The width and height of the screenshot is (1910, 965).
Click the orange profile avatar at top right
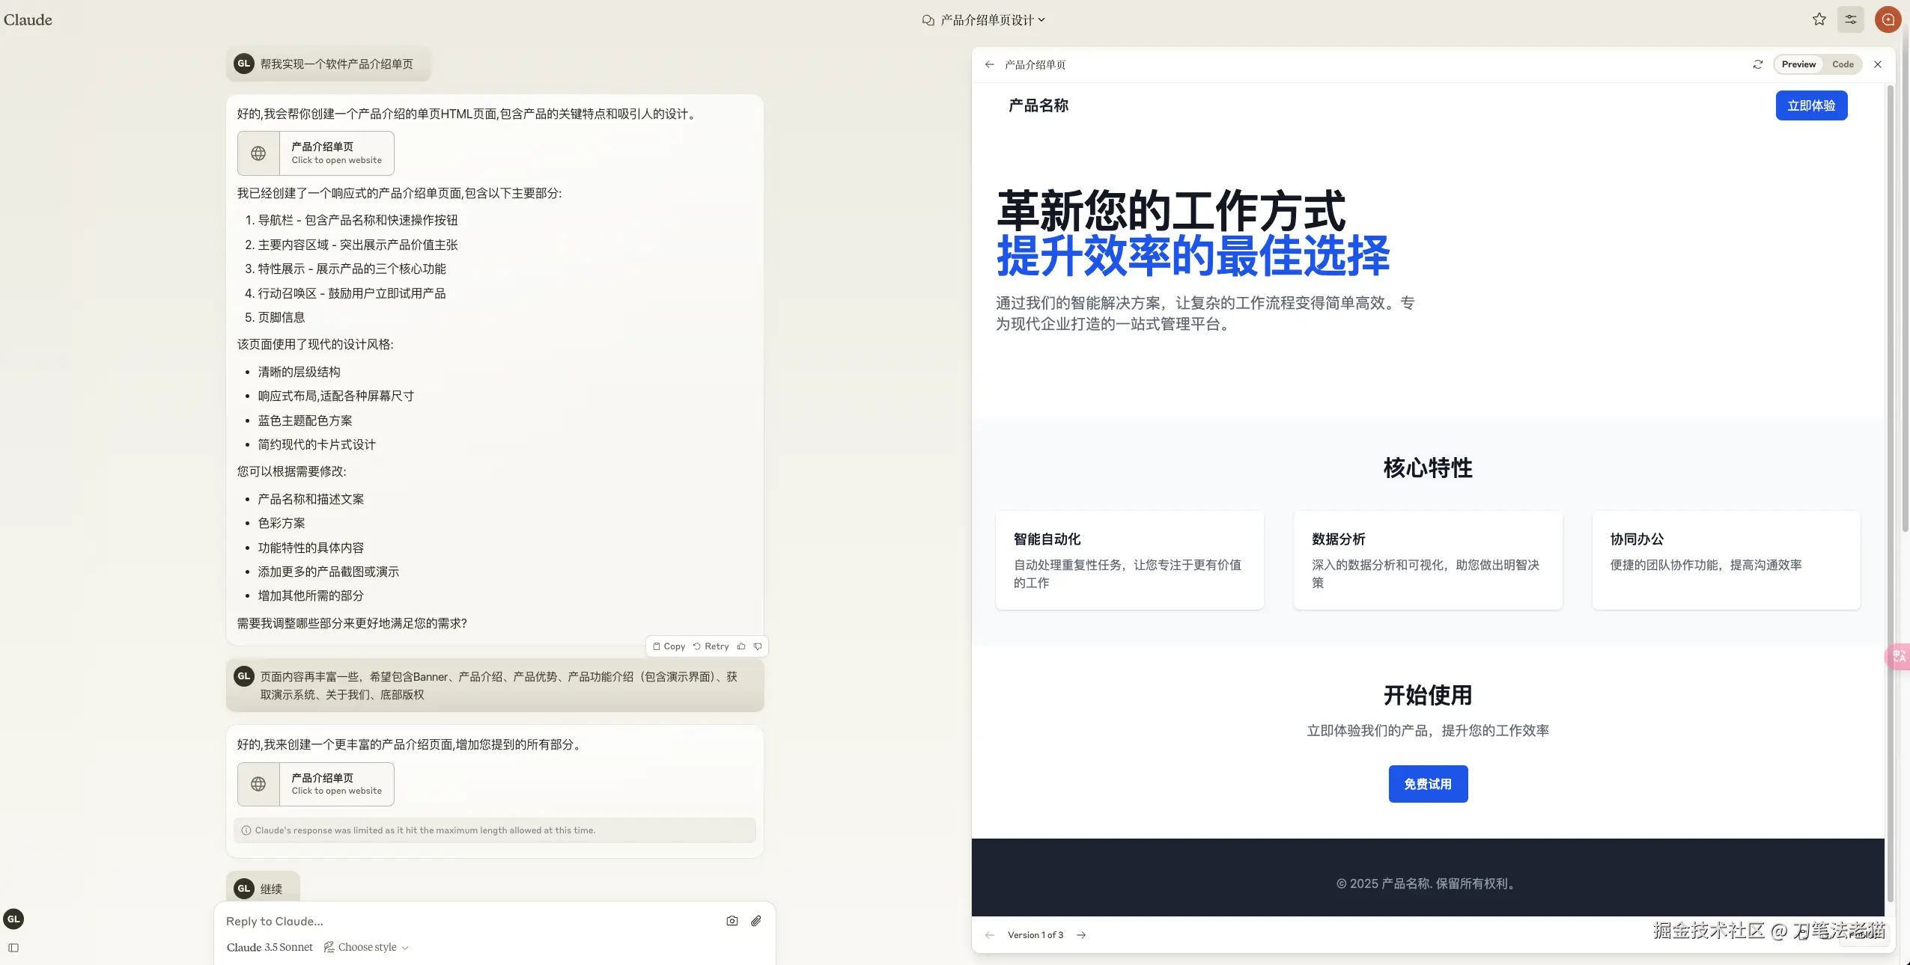click(1888, 19)
